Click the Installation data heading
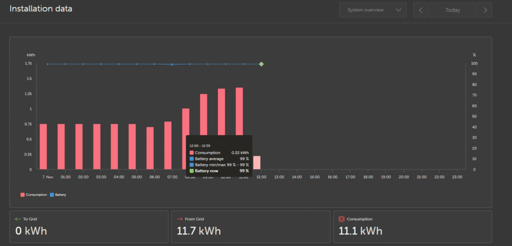The width and height of the screenshot is (512, 246). click(x=40, y=9)
